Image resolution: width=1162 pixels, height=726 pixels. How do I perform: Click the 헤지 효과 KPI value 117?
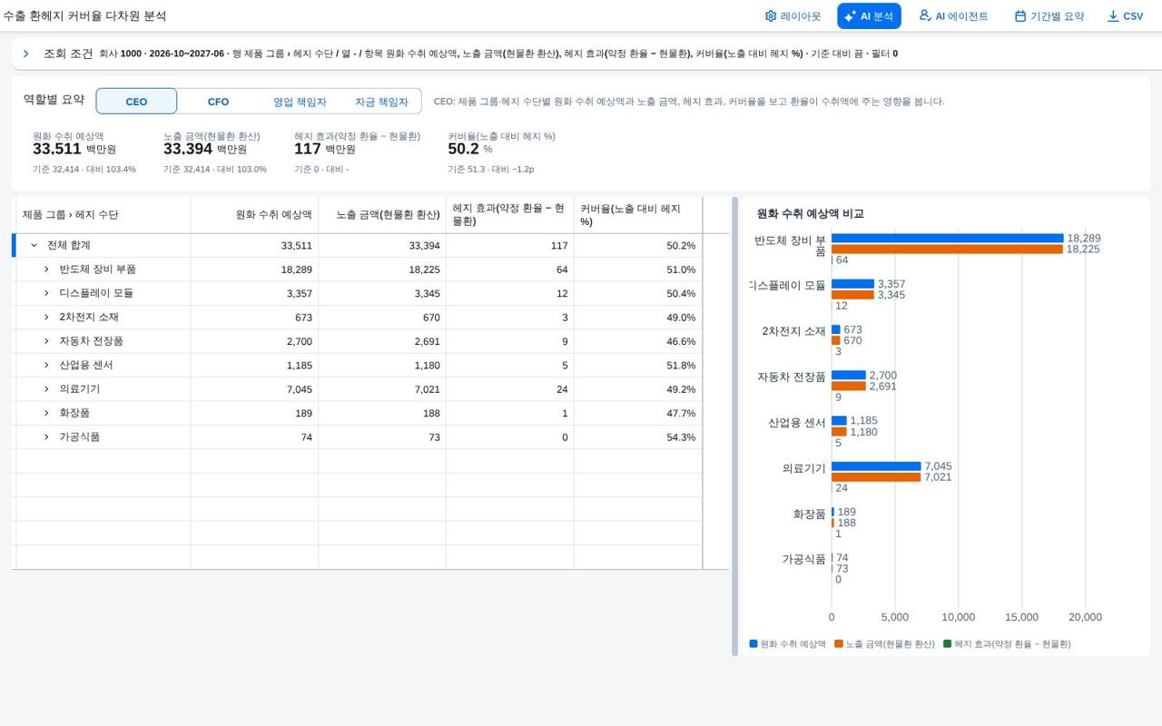pos(308,149)
